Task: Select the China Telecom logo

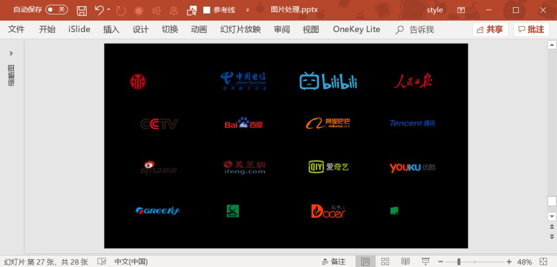Action: [x=243, y=81]
